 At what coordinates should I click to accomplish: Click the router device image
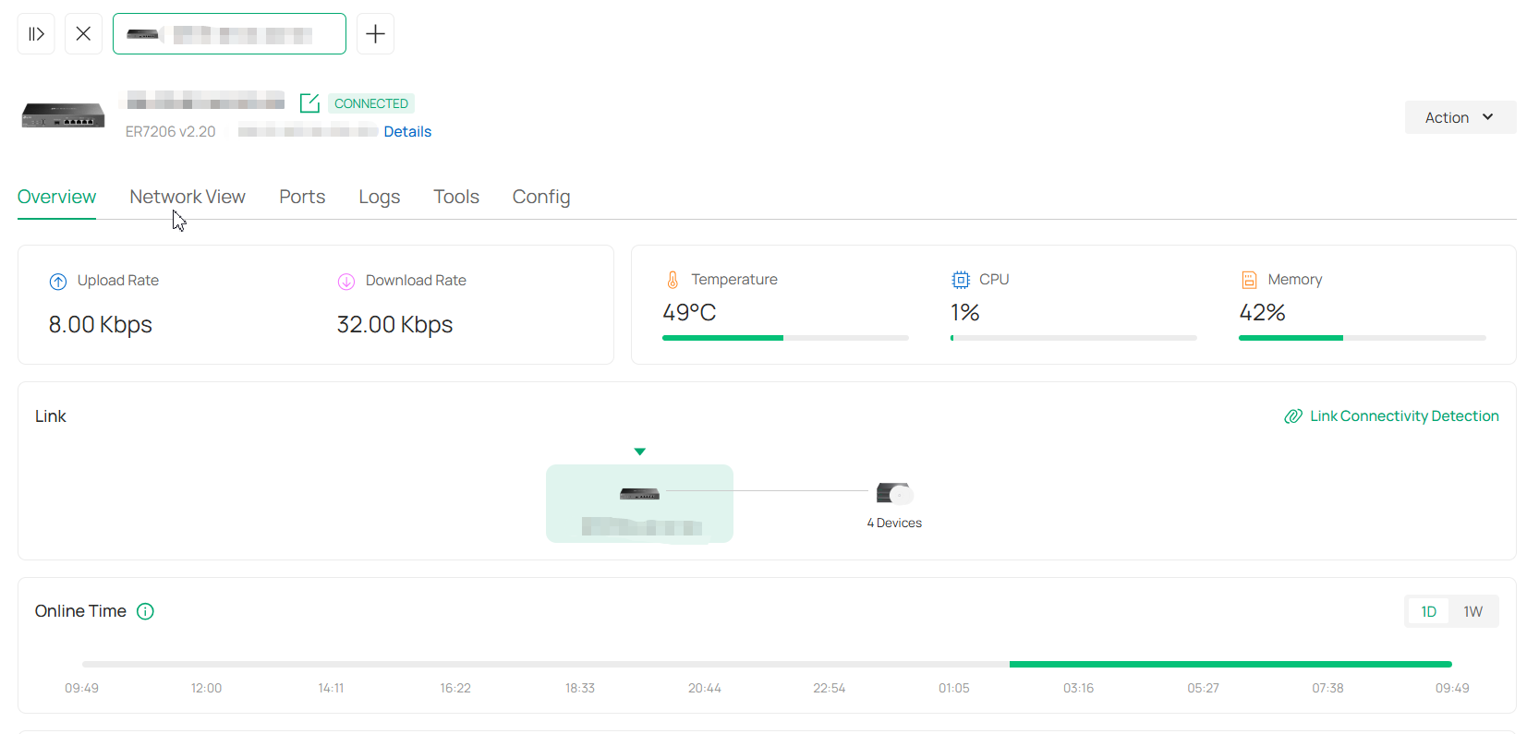pyautogui.click(x=63, y=115)
